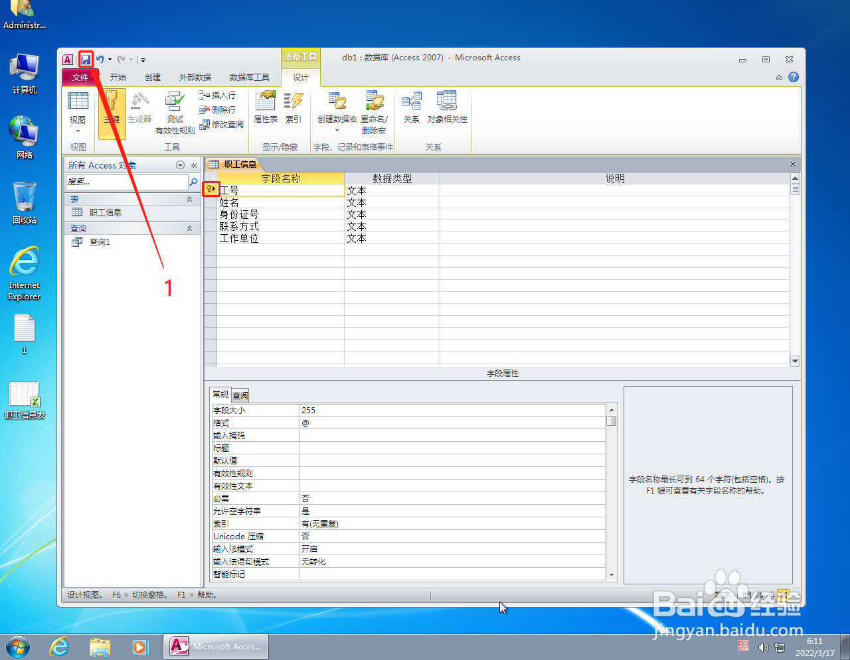850x660 pixels.
Task: Switch to the 开始 ribbon tab
Action: click(x=118, y=78)
